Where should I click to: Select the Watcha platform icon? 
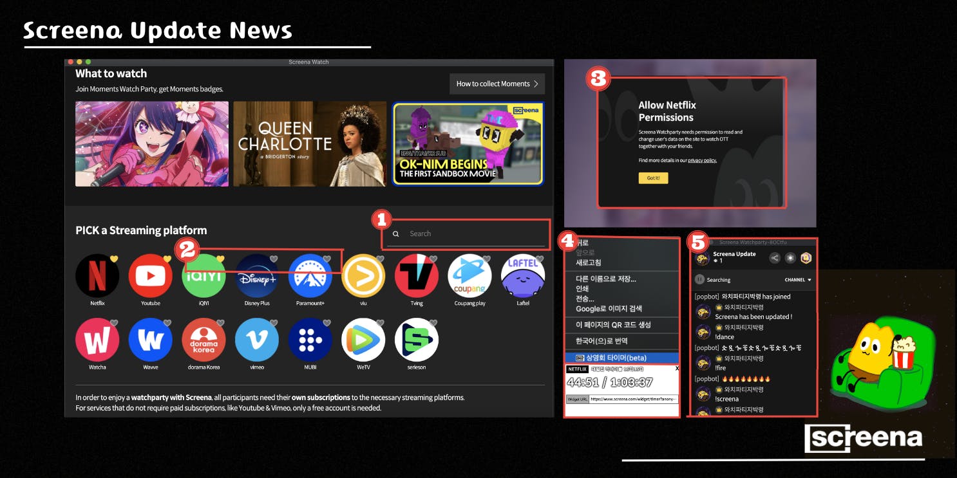(97, 340)
